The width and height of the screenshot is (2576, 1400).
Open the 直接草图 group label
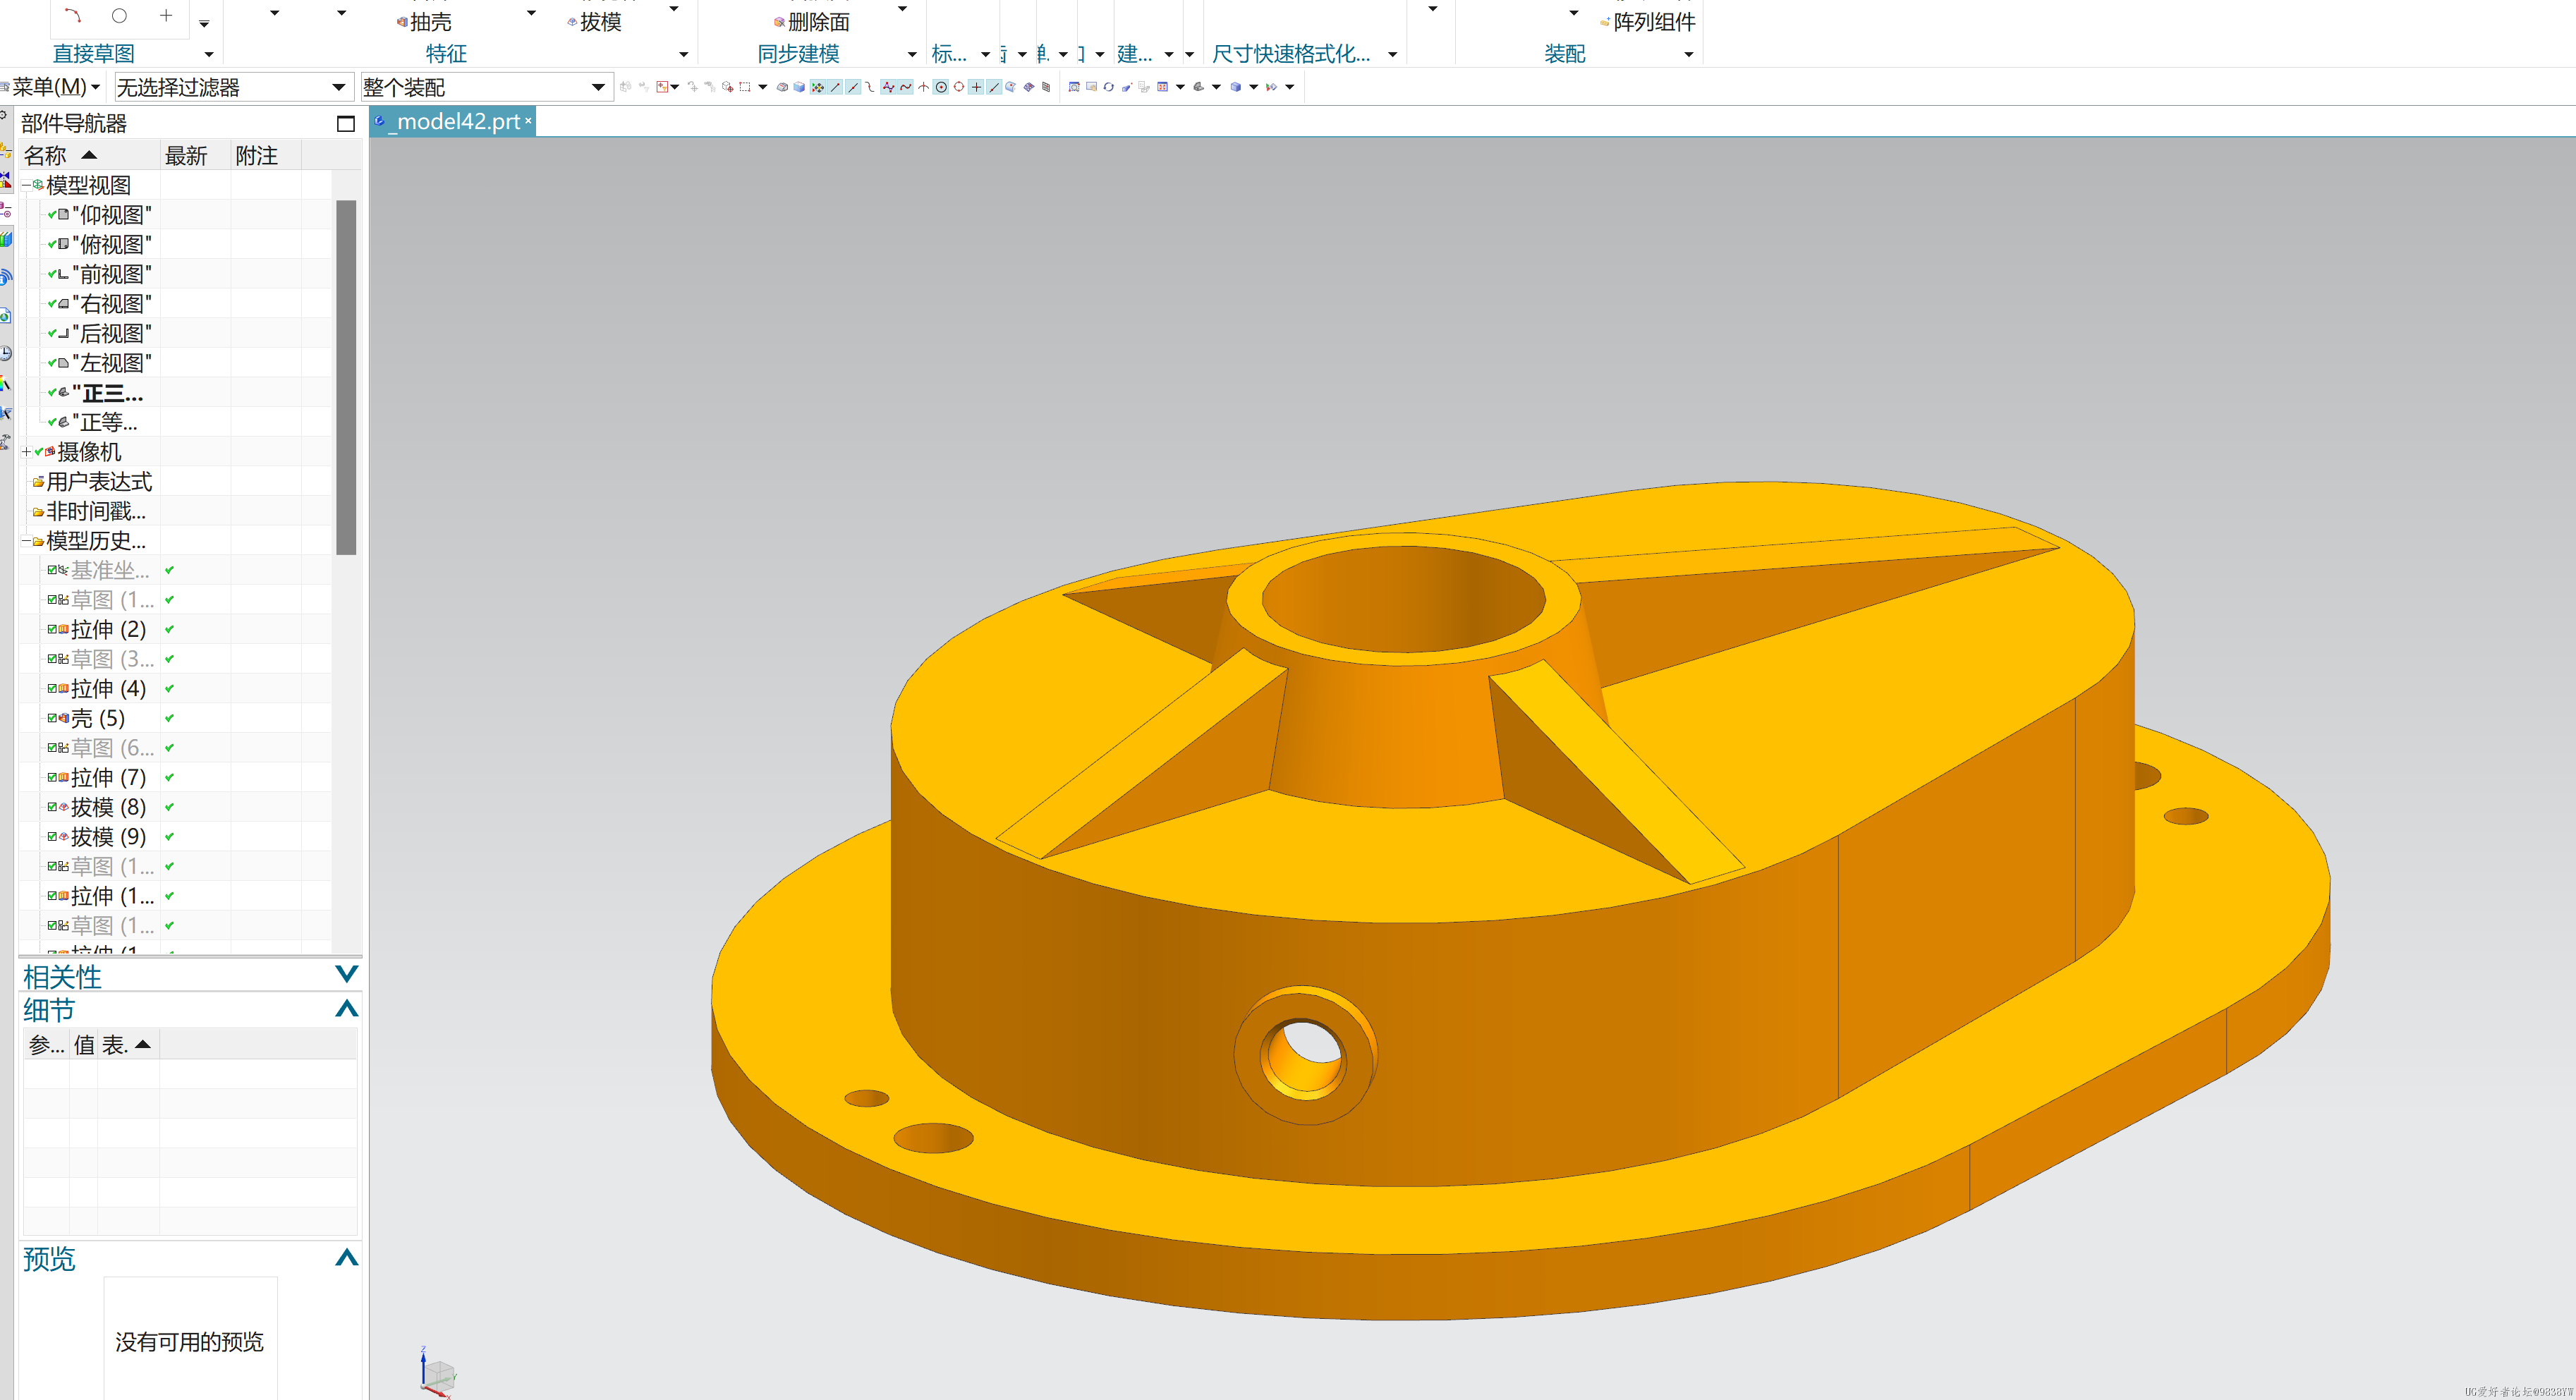pos(93,53)
